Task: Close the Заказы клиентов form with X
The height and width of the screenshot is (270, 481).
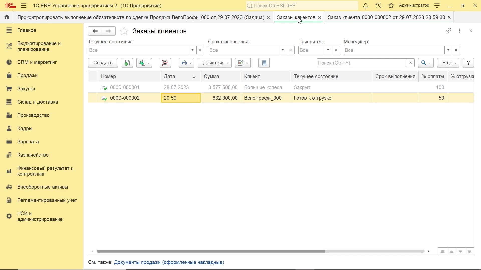Action: coord(471,31)
